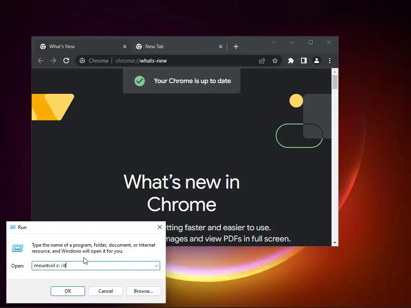Close the New Tab tab
The height and width of the screenshot is (308, 411).
click(x=221, y=47)
